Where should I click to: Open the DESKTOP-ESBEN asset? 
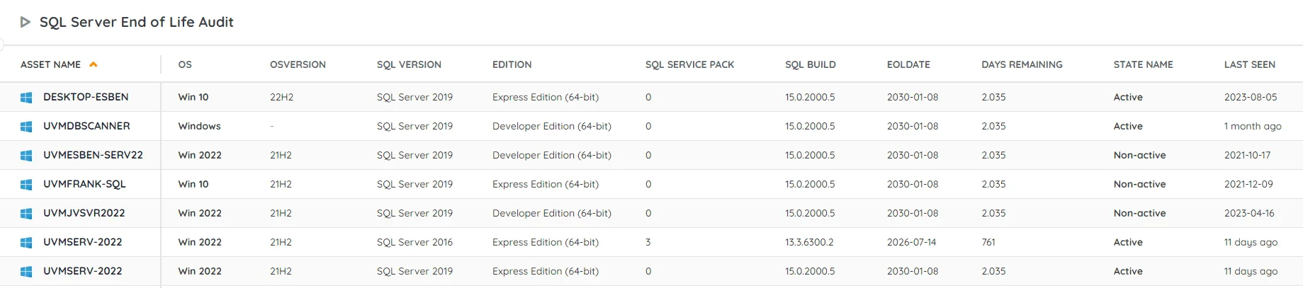pyautogui.click(x=86, y=97)
